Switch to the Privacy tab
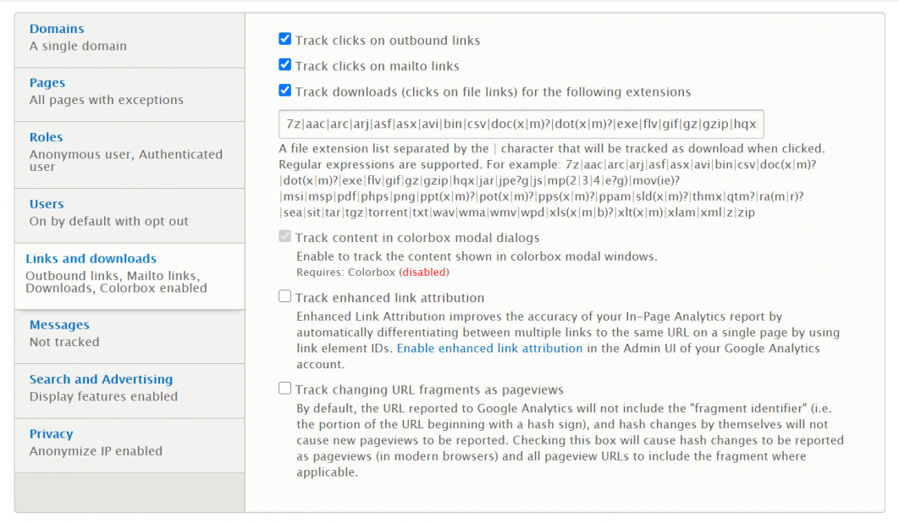 (x=52, y=434)
